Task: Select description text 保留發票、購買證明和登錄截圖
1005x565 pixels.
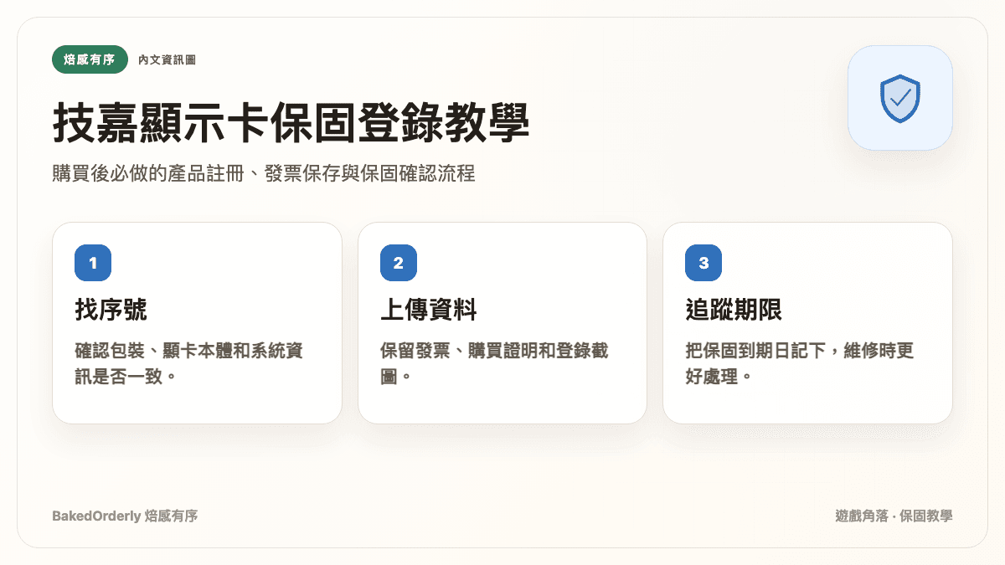Action: point(494,362)
